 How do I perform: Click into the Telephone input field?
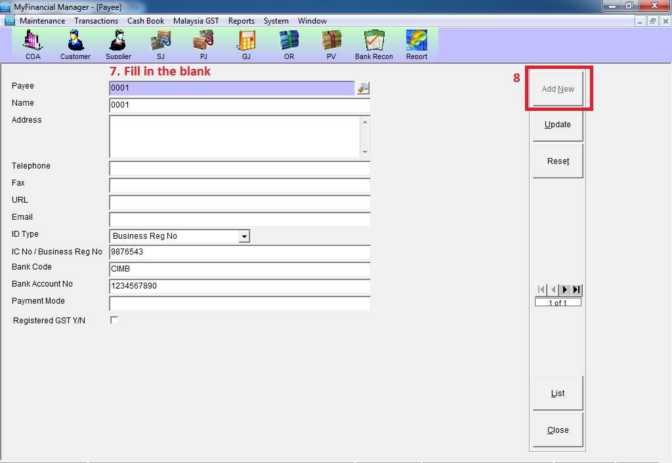pyautogui.click(x=240, y=169)
